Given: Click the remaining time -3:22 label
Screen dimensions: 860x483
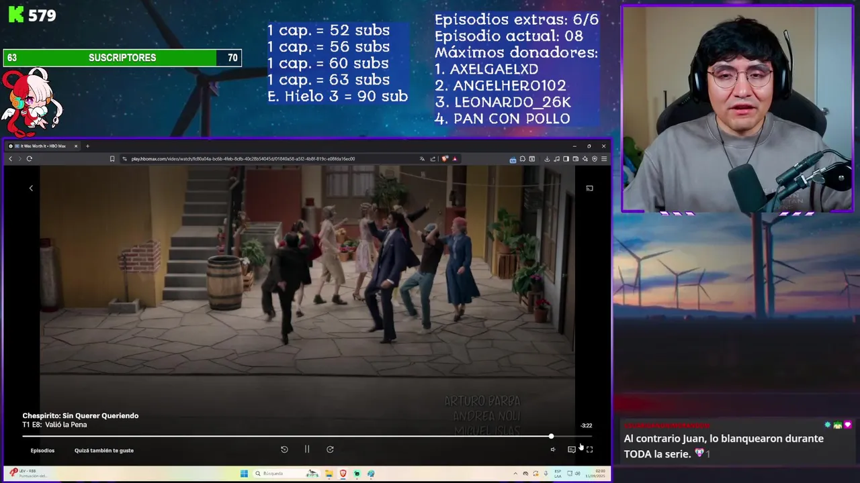Looking at the screenshot, I should (587, 425).
